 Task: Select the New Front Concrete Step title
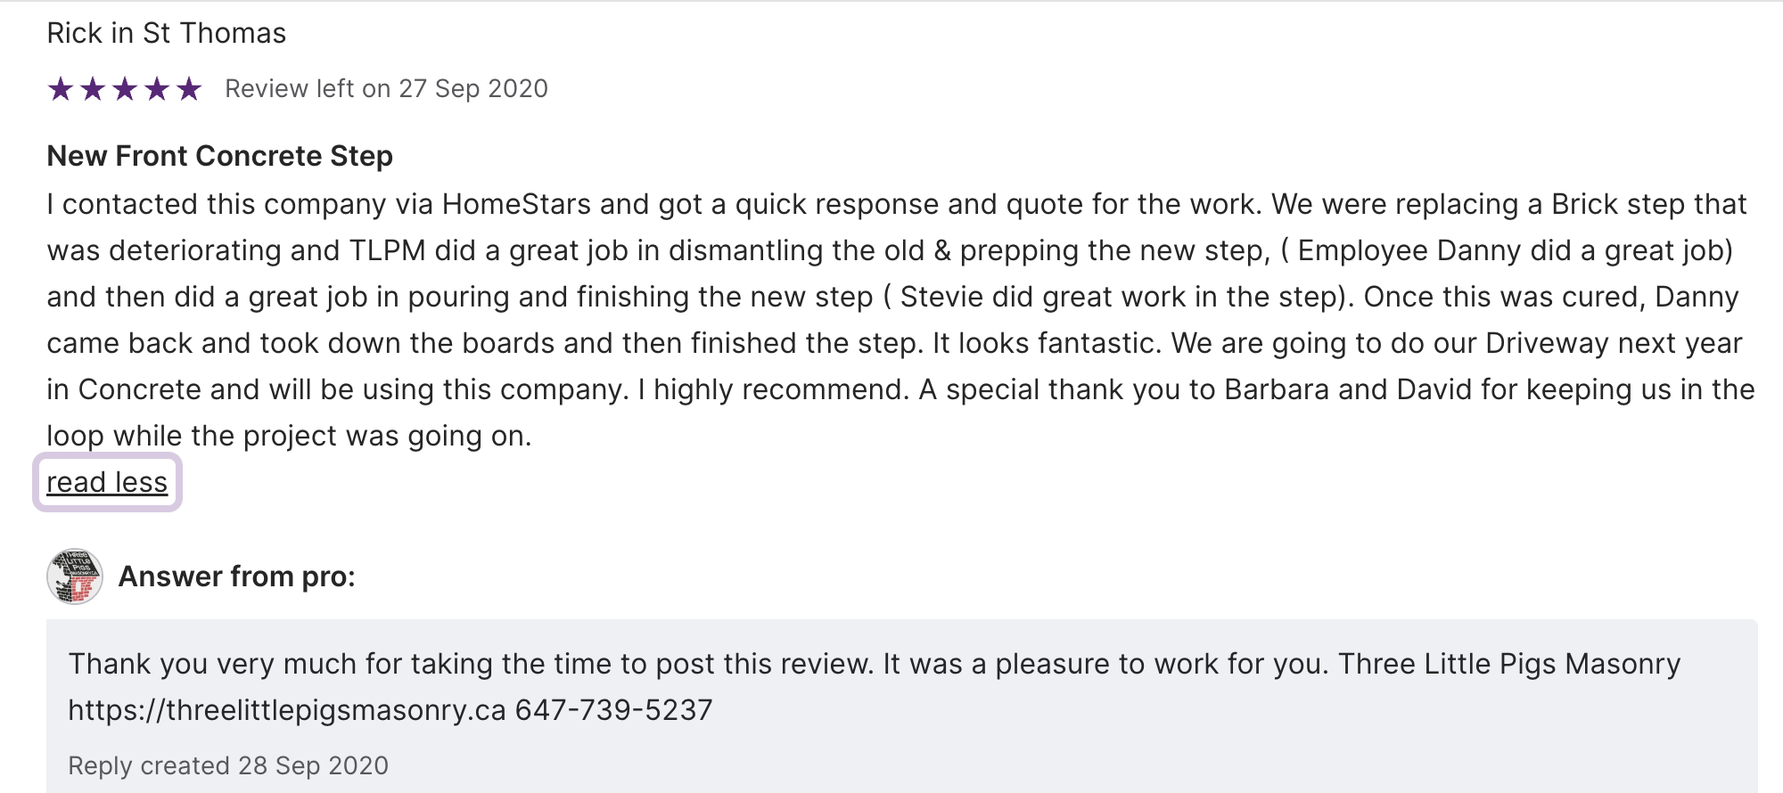point(220,156)
